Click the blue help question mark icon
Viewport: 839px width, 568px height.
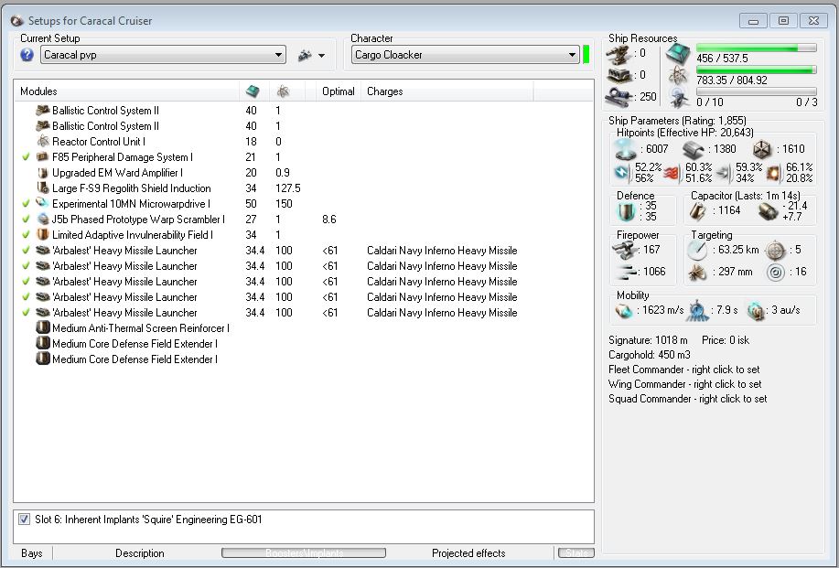(27, 56)
